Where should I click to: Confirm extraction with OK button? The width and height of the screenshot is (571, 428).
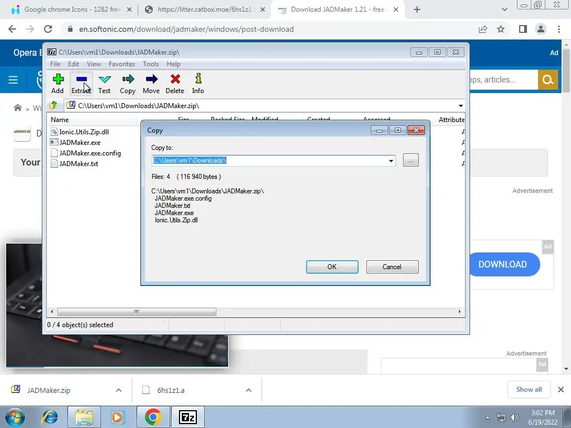tap(332, 267)
